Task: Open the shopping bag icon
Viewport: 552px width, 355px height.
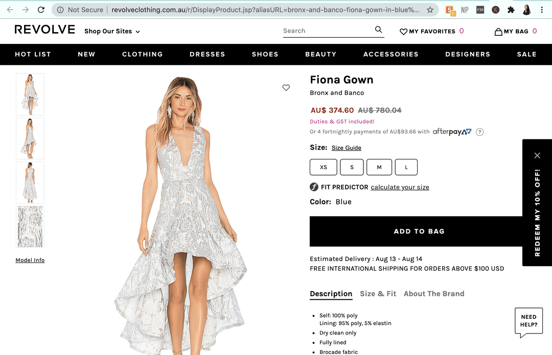Action: pos(497,31)
